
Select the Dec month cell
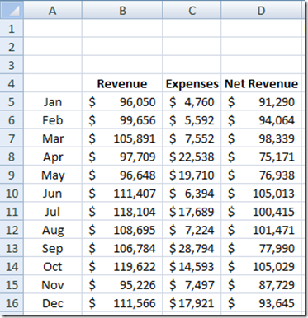pyautogui.click(x=53, y=303)
